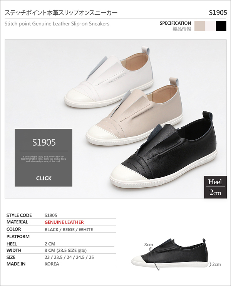This screenshot has width=231, height=286.
Task: Click the GENUINE LEATHER red text
Action: [x=64, y=222]
